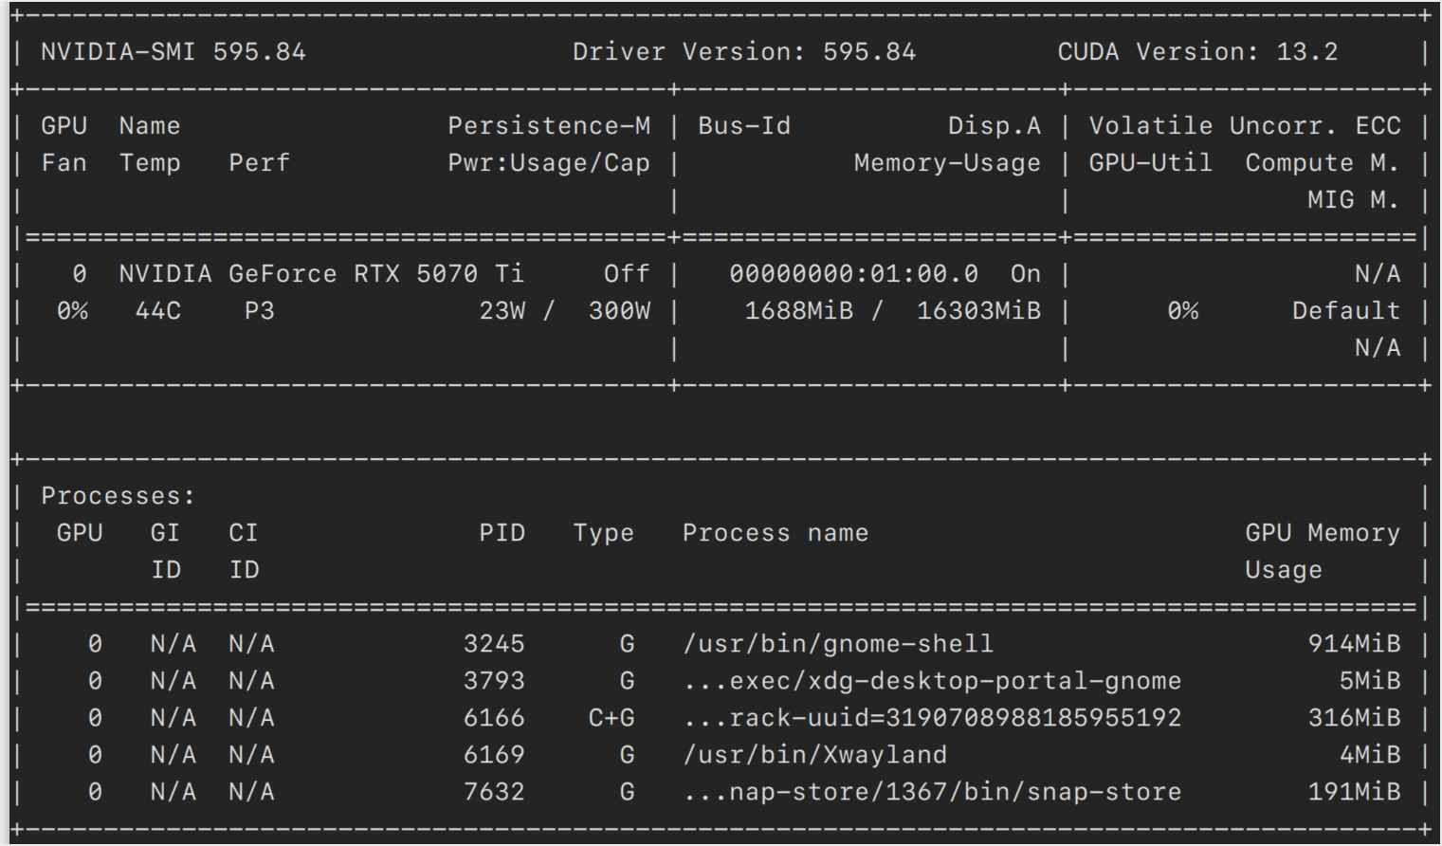1442x846 pixels.
Task: Click the "Off" persistence mode value
Action: (x=628, y=274)
